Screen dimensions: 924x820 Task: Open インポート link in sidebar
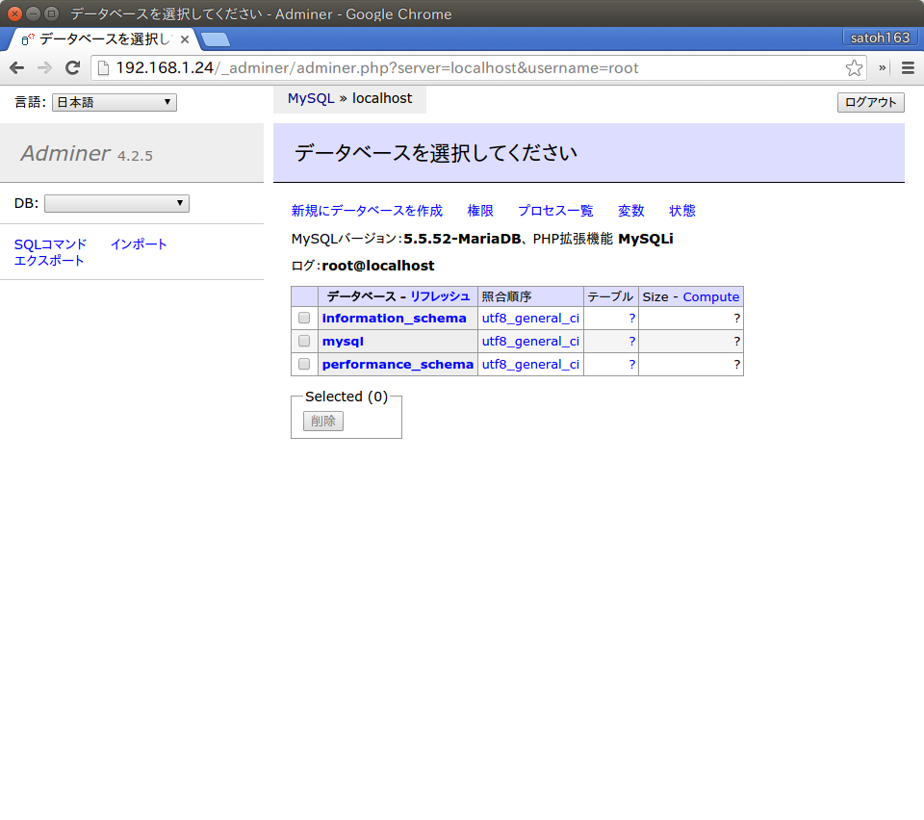click(139, 244)
